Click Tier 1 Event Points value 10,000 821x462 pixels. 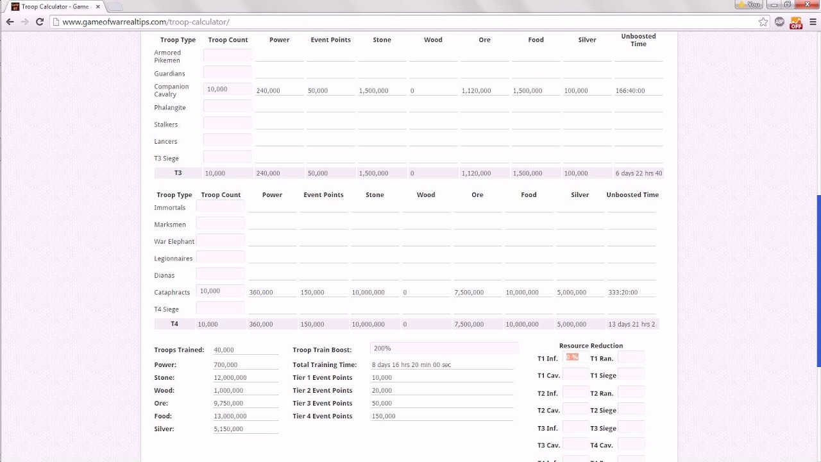[x=442, y=377]
